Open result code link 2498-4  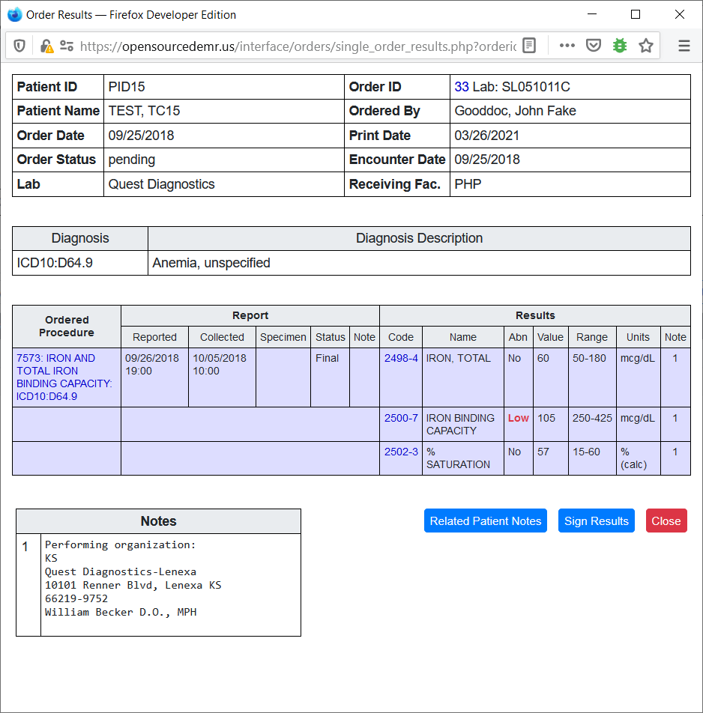pyautogui.click(x=401, y=358)
